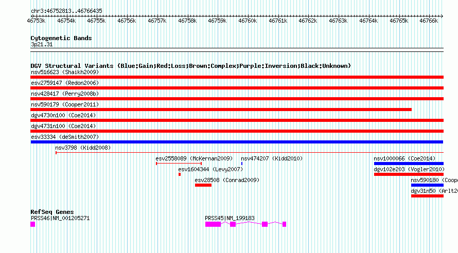Click the small blue mark under nsv474207
The image size is (458, 253).
tap(242, 164)
